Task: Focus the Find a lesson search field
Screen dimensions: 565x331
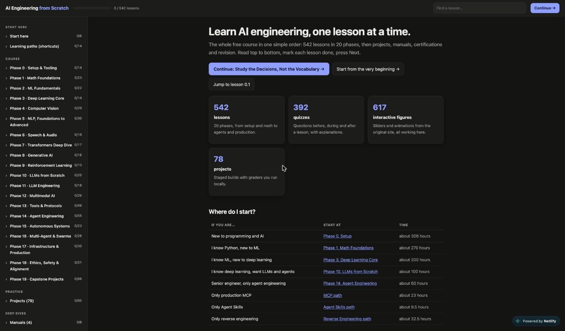Action: tap(479, 8)
